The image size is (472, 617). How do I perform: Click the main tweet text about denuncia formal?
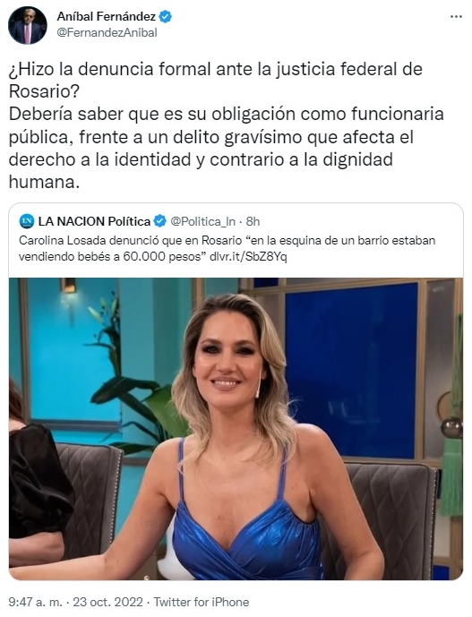pyautogui.click(x=227, y=125)
